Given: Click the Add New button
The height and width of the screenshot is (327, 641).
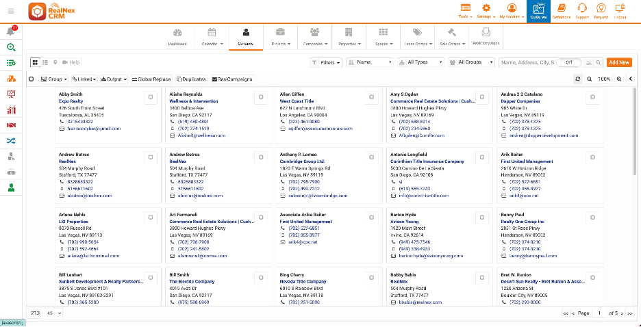Looking at the screenshot, I should [619, 62].
